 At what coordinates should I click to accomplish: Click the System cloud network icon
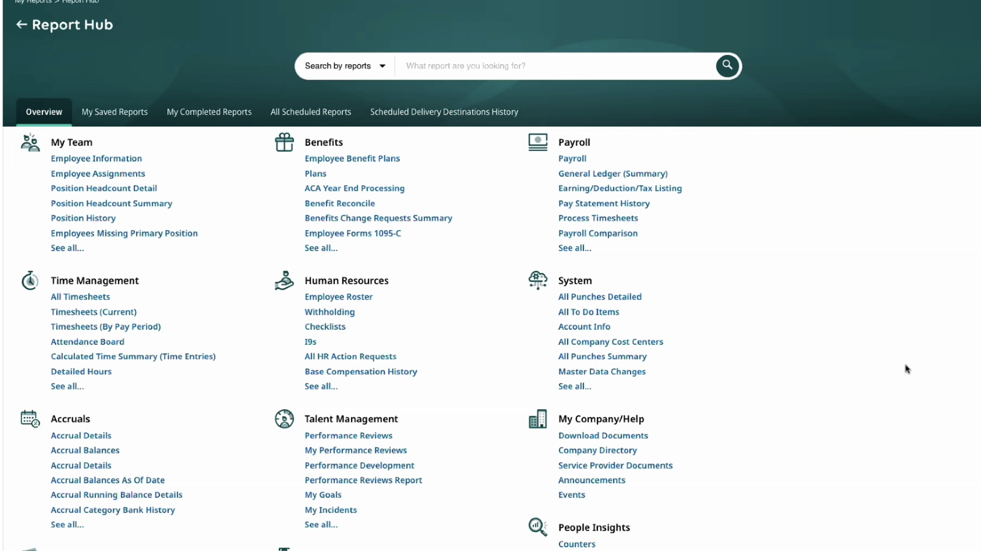coord(538,281)
